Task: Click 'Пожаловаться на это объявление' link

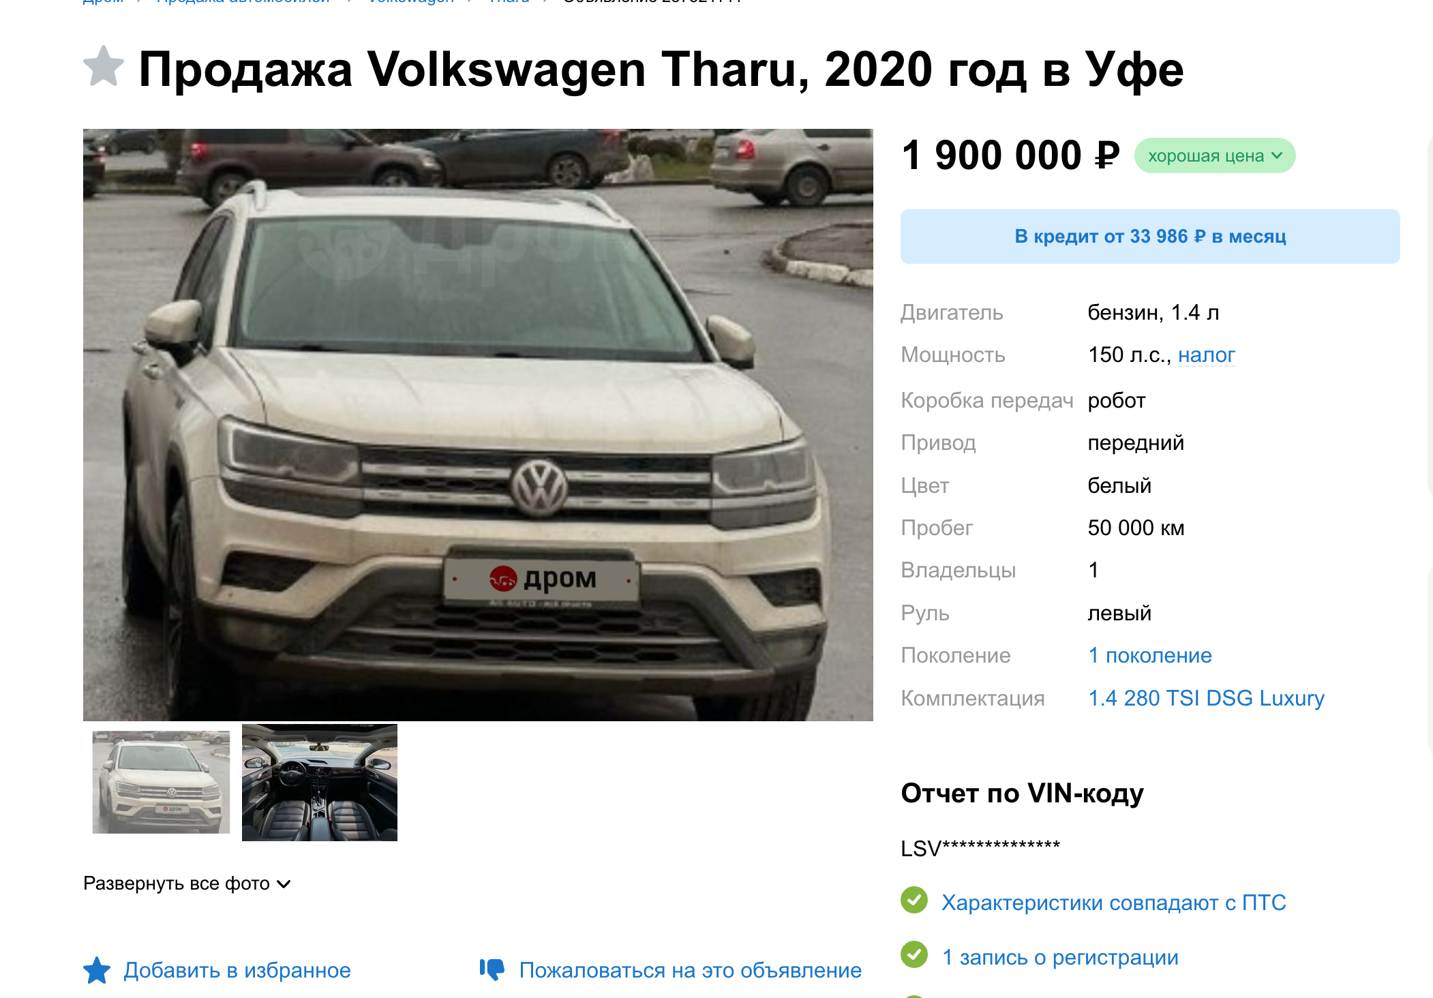Action: [x=690, y=970]
